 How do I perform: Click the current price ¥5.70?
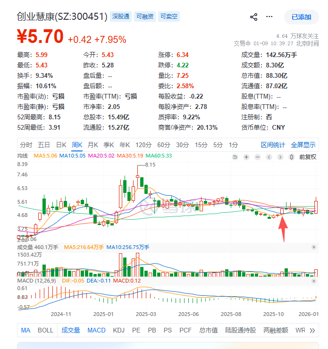tap(40, 36)
